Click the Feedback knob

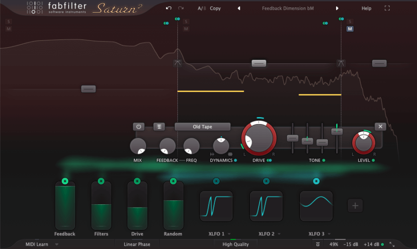167,146
